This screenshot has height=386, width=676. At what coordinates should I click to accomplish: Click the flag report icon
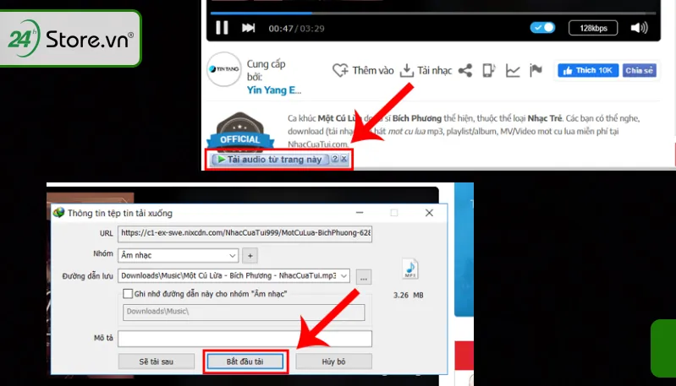pos(535,70)
